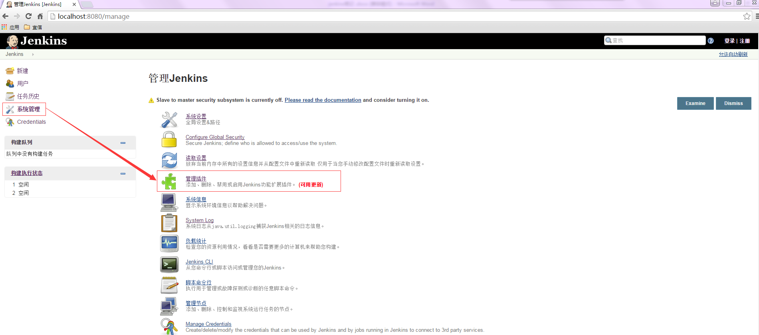The width and height of the screenshot is (759, 335).
Task: Open the new tab button
Action: 87,4
